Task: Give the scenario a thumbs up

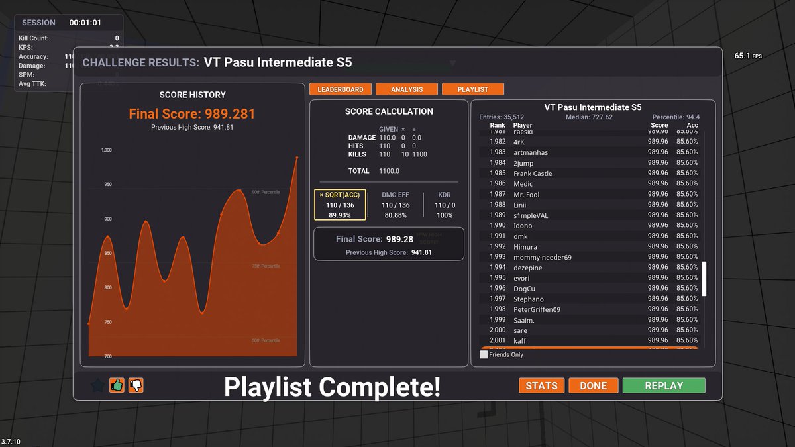Action: pyautogui.click(x=117, y=385)
